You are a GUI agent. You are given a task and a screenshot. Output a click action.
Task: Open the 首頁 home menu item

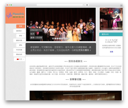(x=21, y=26)
